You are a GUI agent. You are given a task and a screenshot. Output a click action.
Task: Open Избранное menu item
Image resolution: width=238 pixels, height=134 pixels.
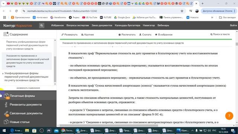click(x=57, y=25)
